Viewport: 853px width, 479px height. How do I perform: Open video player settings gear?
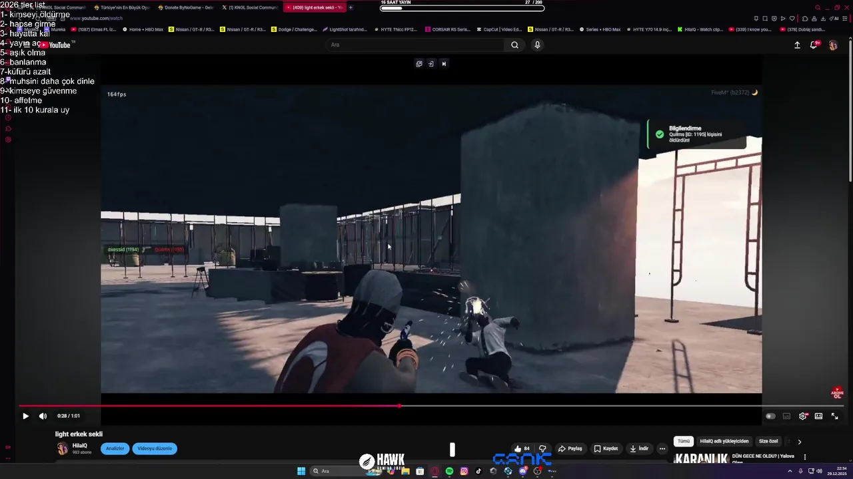(803, 416)
